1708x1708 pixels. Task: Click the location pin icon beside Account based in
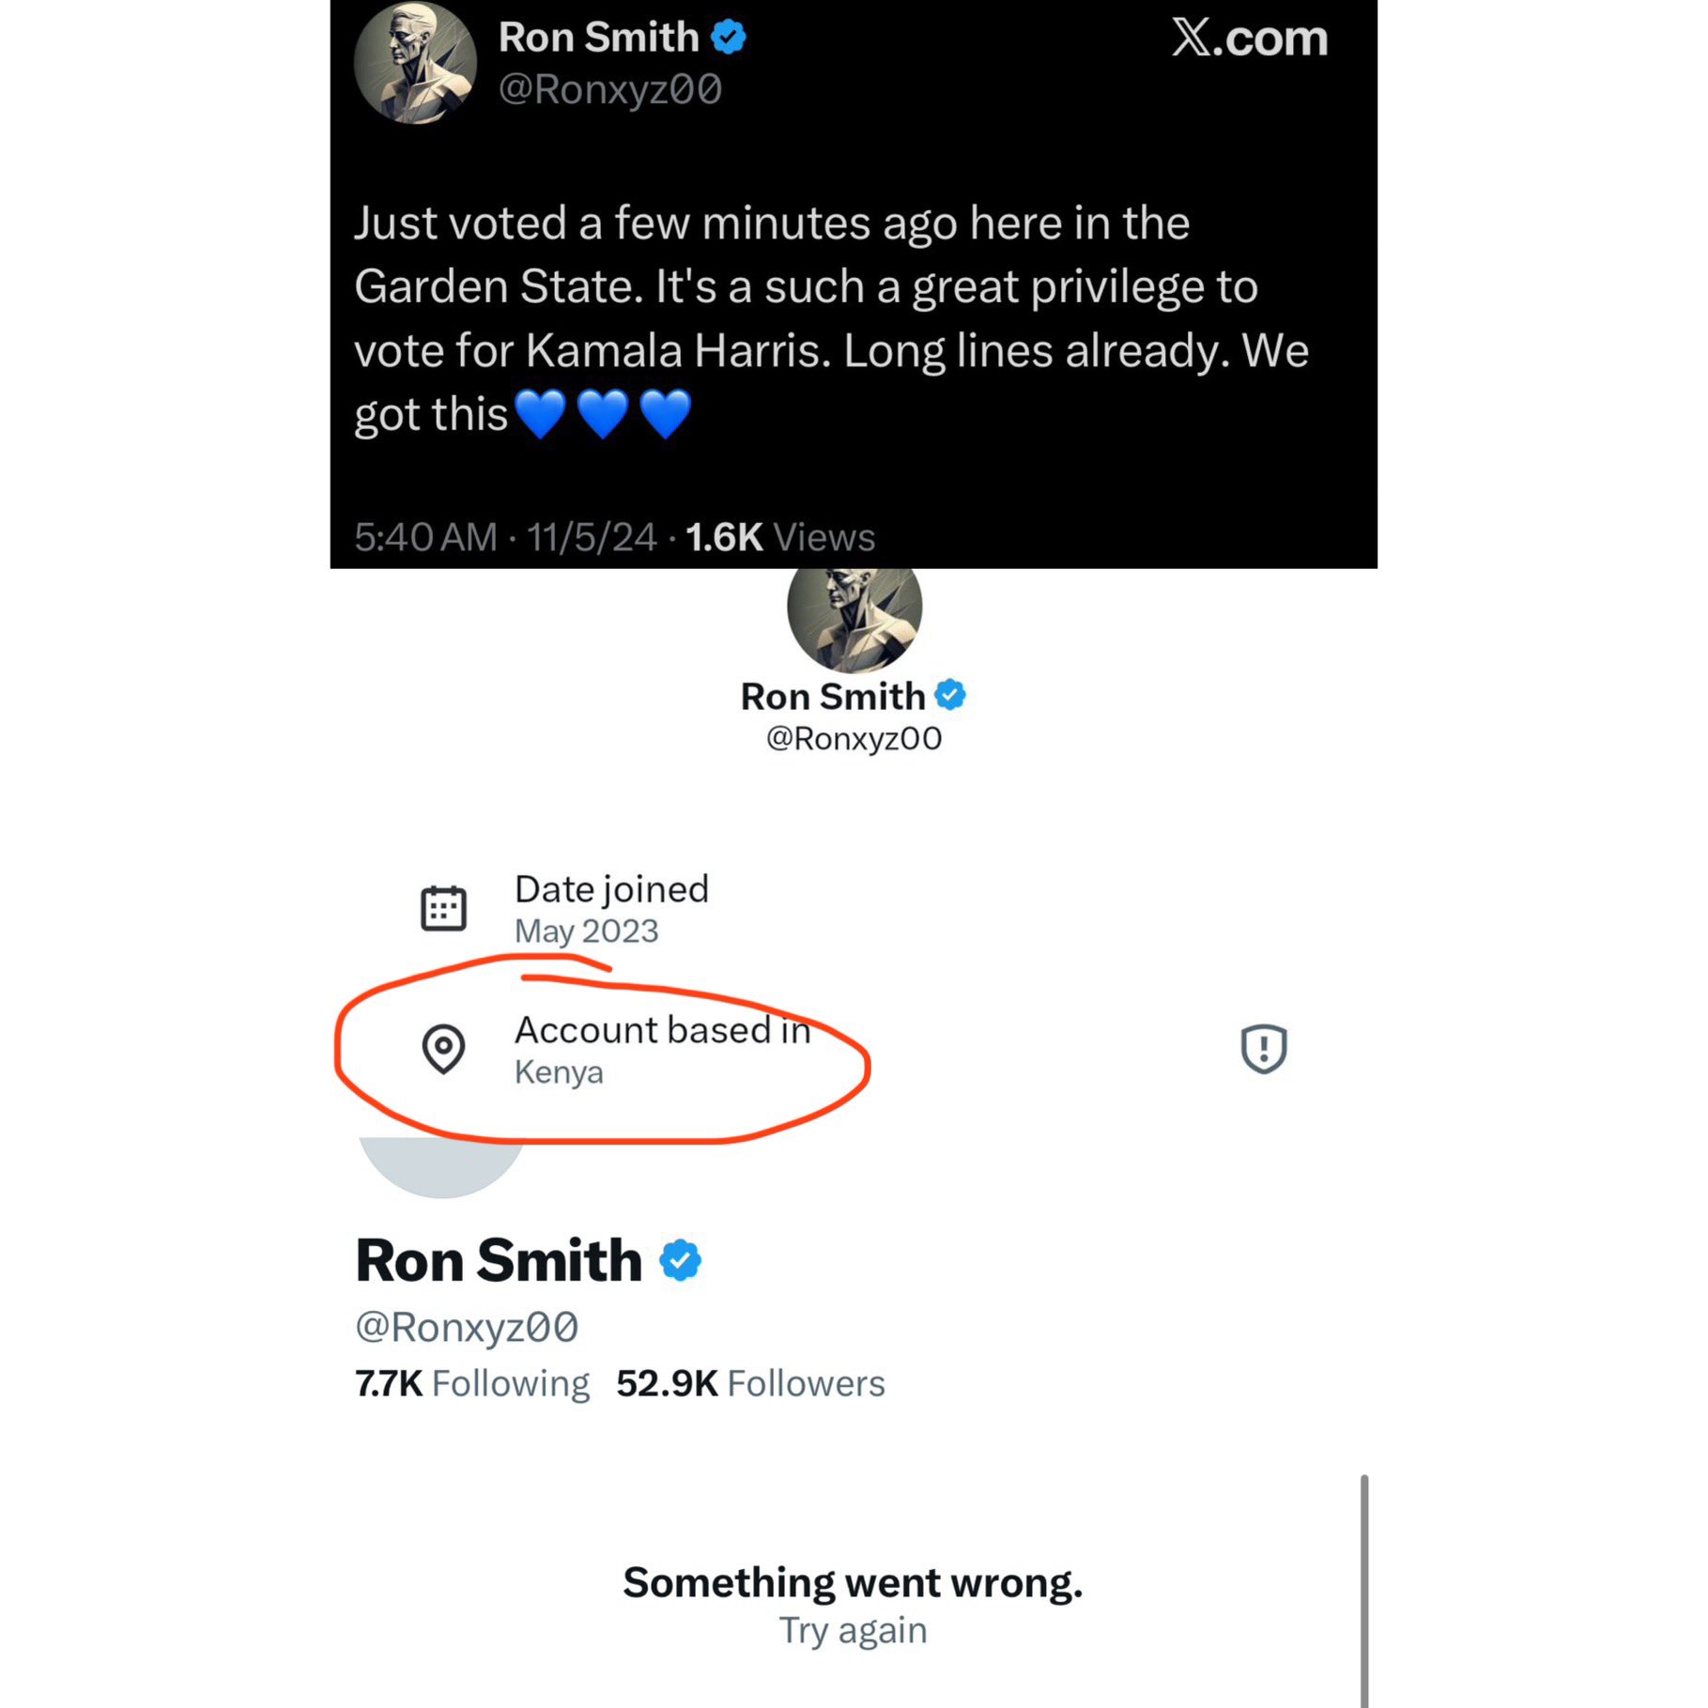pos(443,1047)
